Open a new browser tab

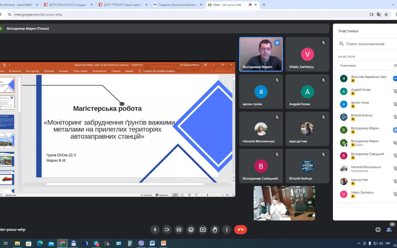(x=264, y=4)
